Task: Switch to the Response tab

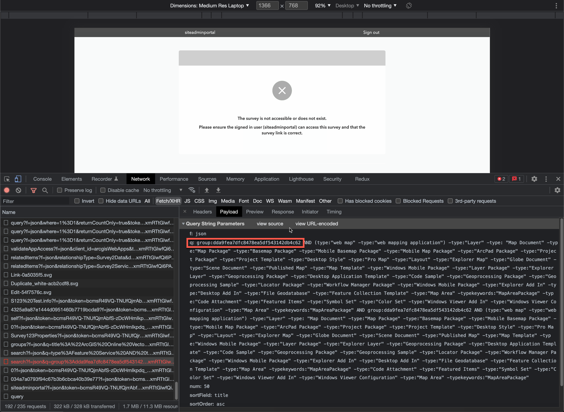Action: (283, 211)
